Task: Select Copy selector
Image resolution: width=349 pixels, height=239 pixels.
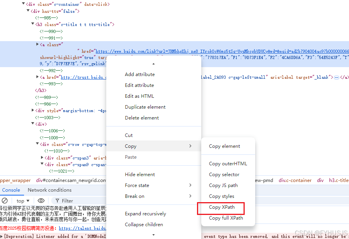Action: [x=228, y=175]
